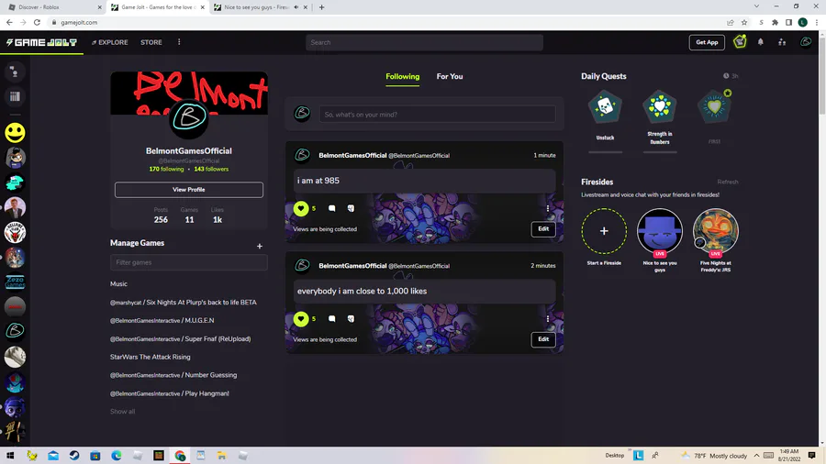Open Number Guessing game entry
Screen dimensions: 826x464
173,375
